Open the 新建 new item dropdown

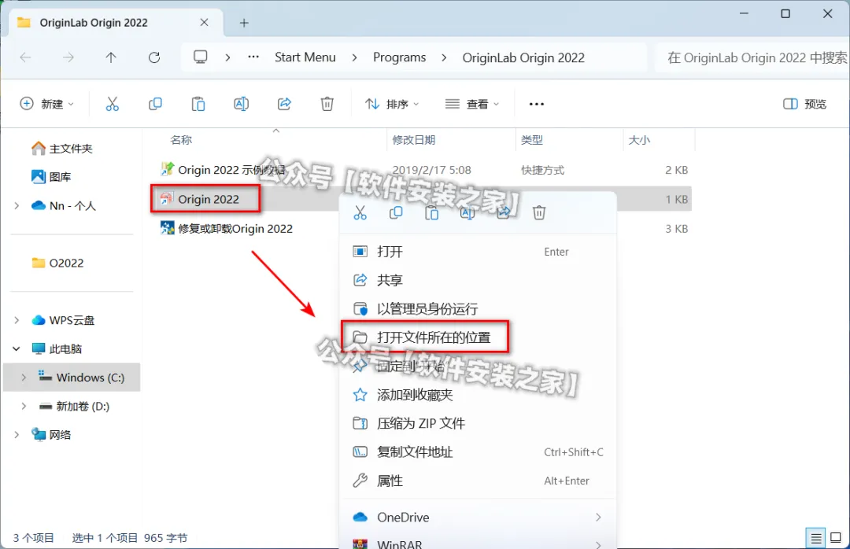pos(46,104)
